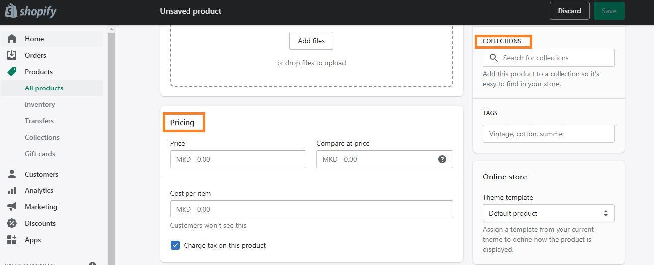Go to Inventory in the sidebar
This screenshot has width=654, height=265.
40,104
